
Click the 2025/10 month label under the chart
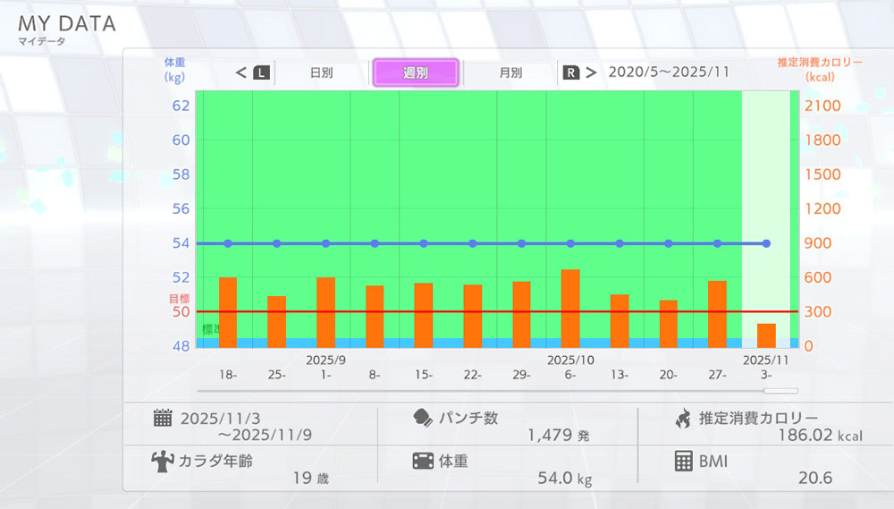570,361
